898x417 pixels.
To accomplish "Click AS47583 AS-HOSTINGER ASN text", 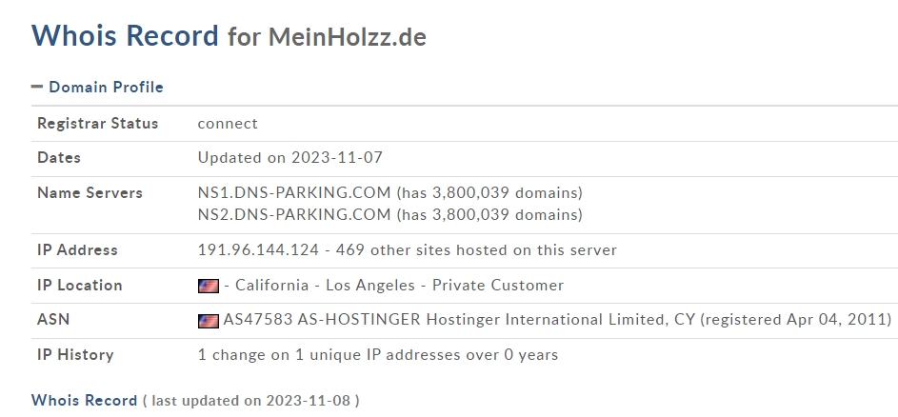I will pyautogui.click(x=322, y=320).
